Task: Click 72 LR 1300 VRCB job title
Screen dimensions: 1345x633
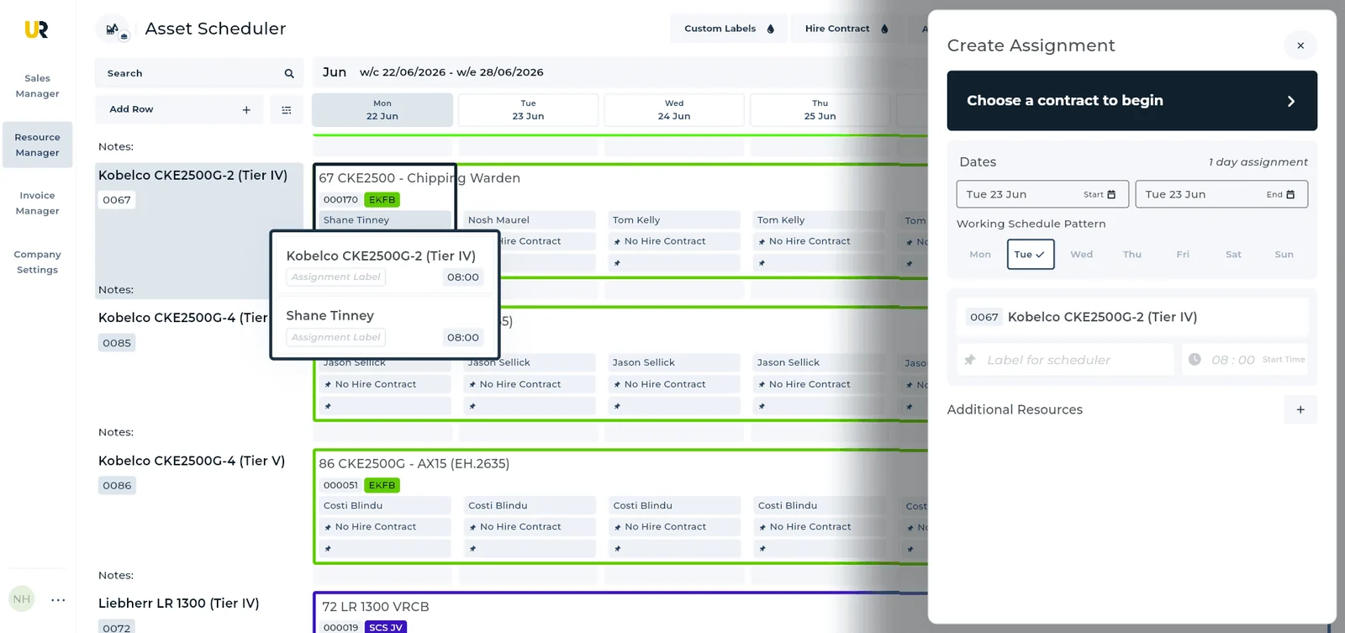Action: pos(376,607)
